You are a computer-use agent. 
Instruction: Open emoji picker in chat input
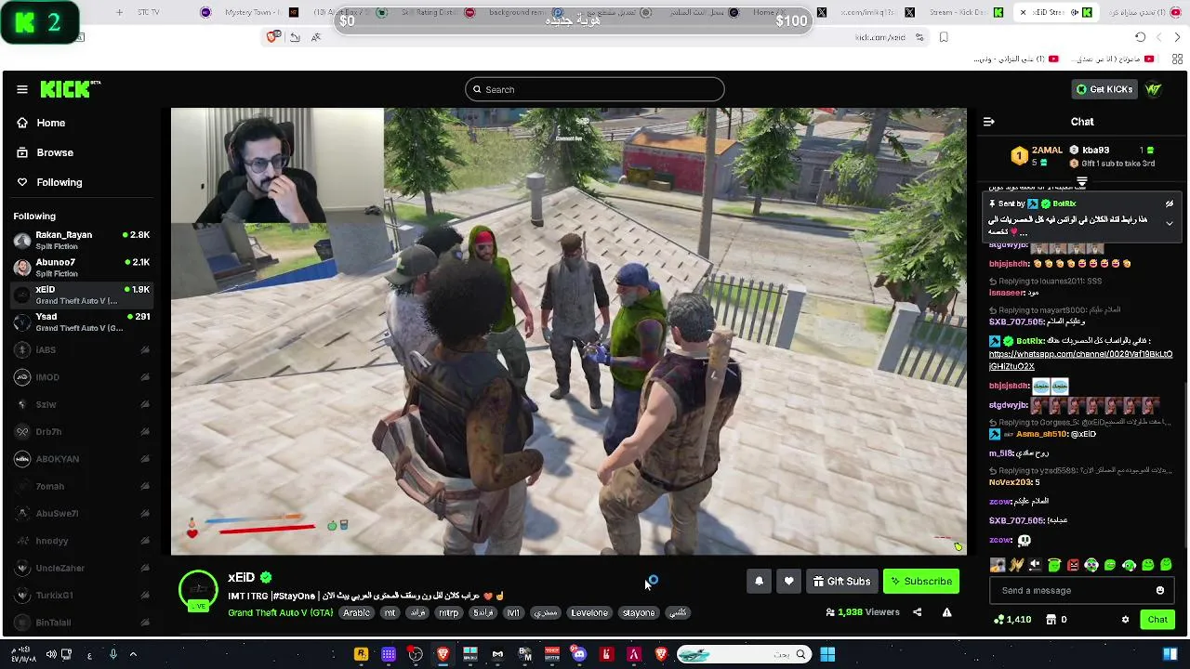pos(1159,590)
